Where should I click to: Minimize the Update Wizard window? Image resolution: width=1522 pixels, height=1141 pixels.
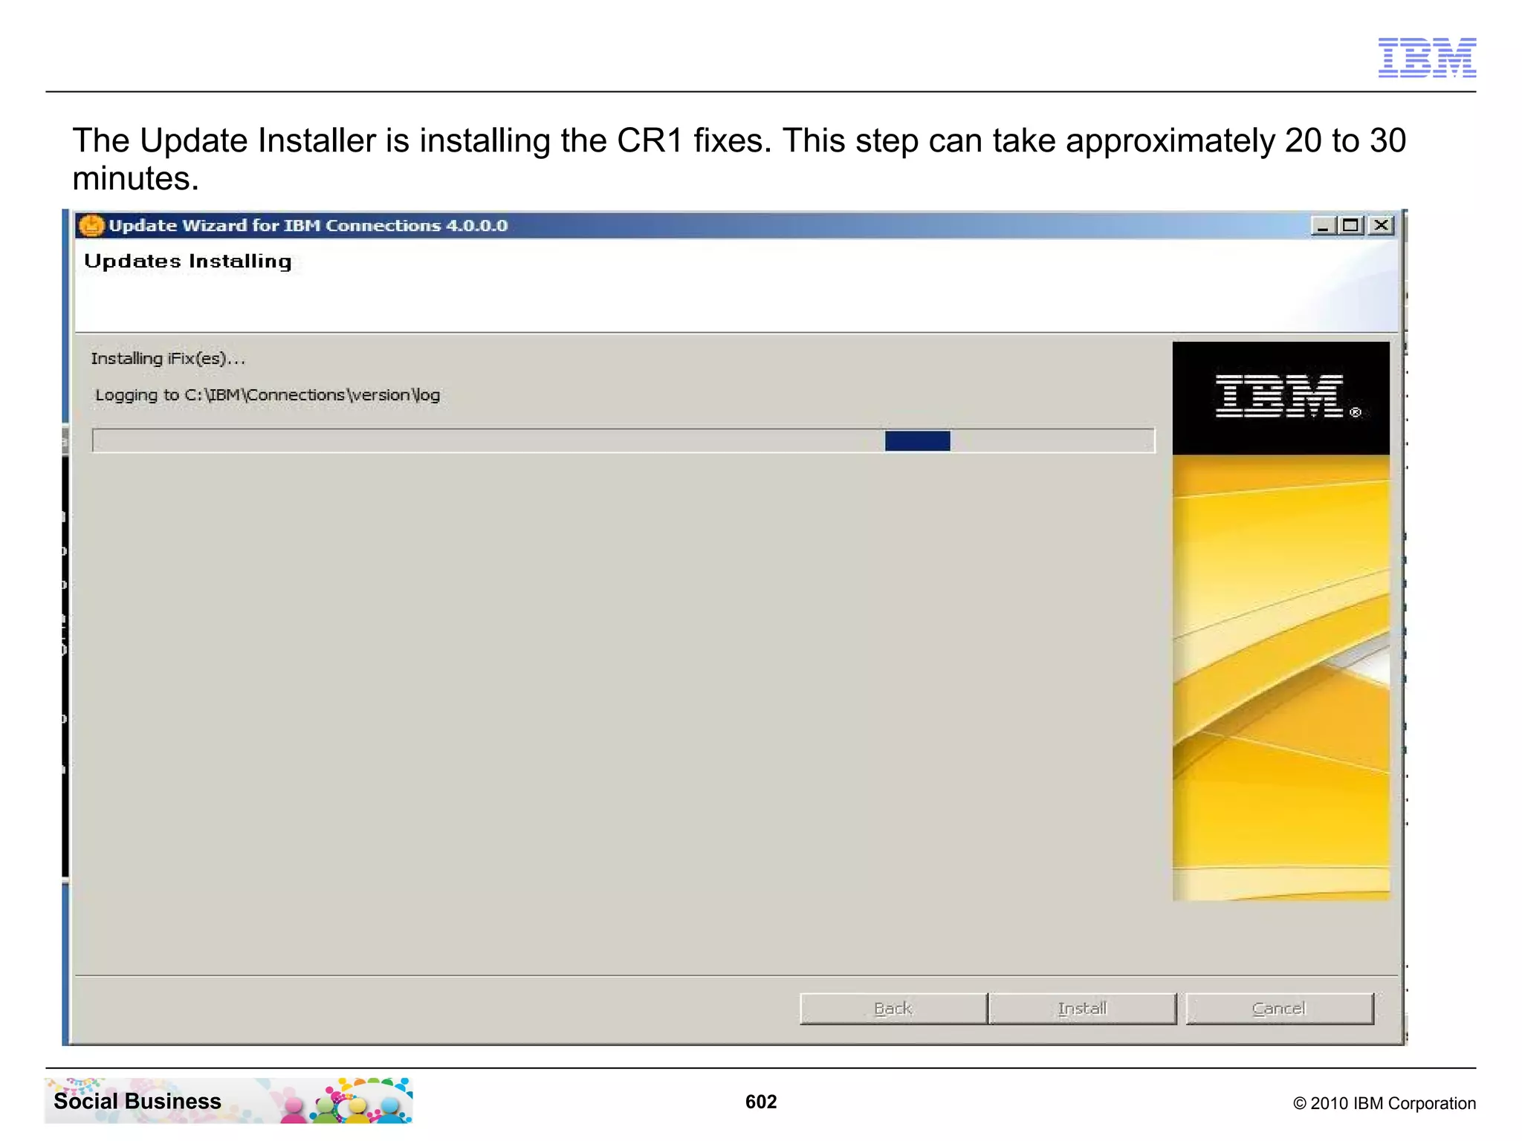[x=1323, y=226]
